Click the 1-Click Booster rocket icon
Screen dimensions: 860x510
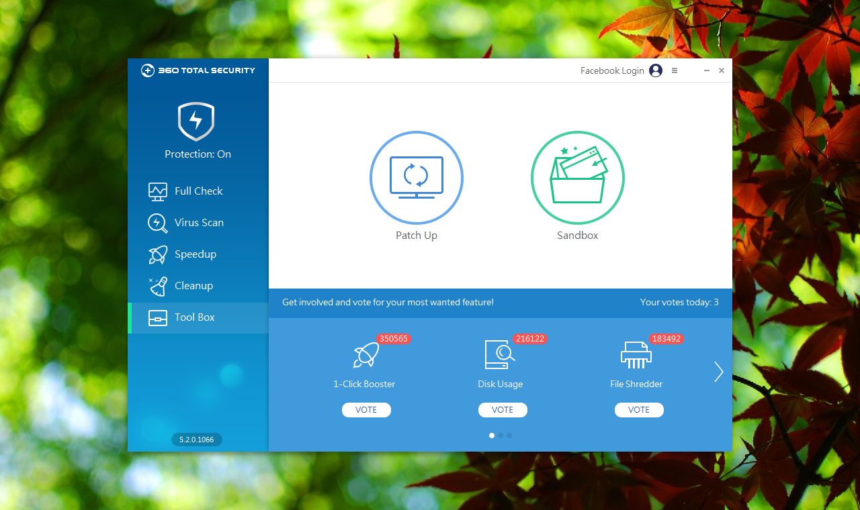(366, 355)
